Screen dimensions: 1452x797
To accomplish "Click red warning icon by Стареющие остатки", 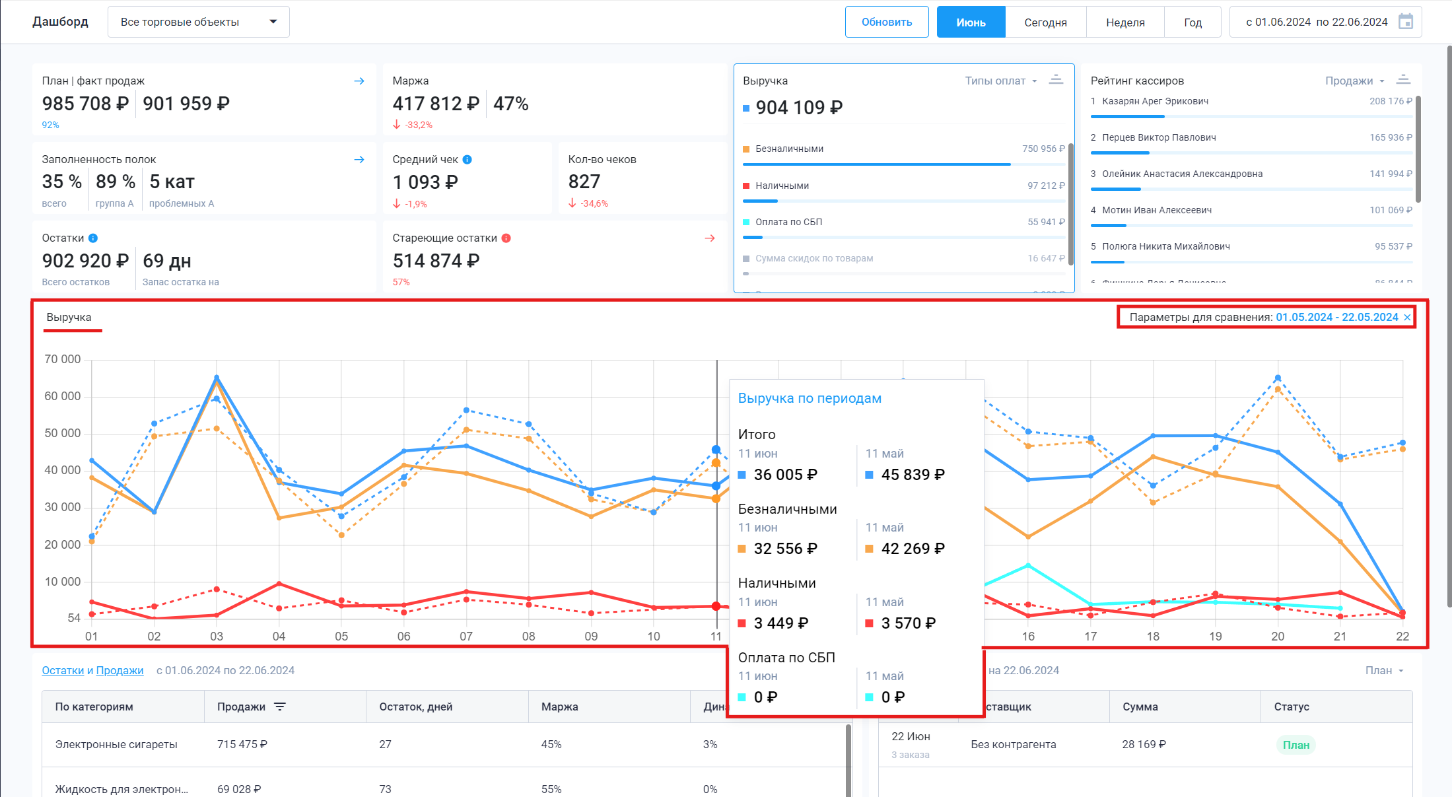I will click(x=506, y=238).
